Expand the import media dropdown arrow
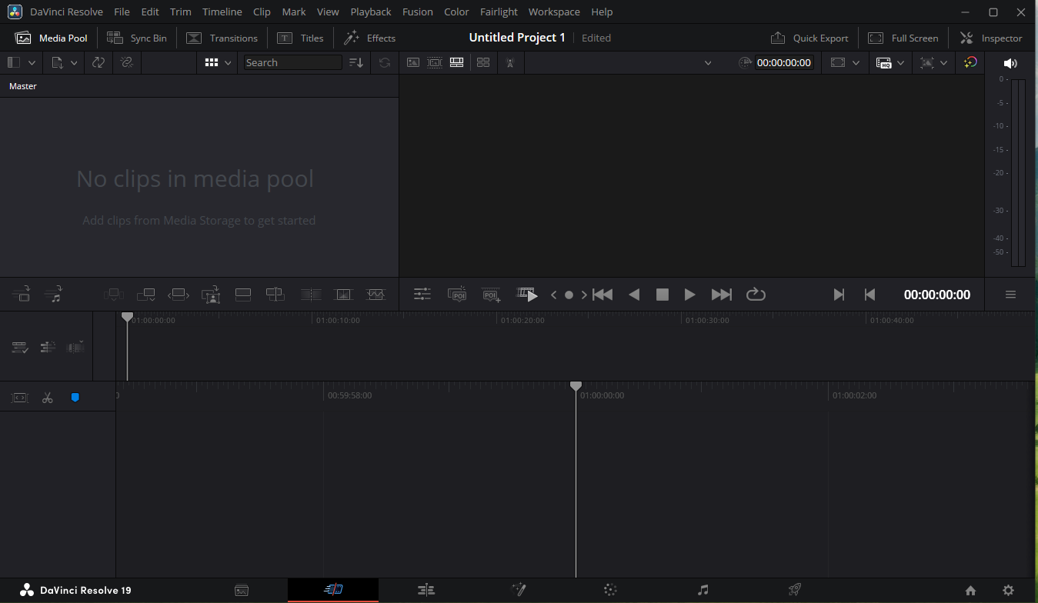The width and height of the screenshot is (1038, 603). click(74, 63)
